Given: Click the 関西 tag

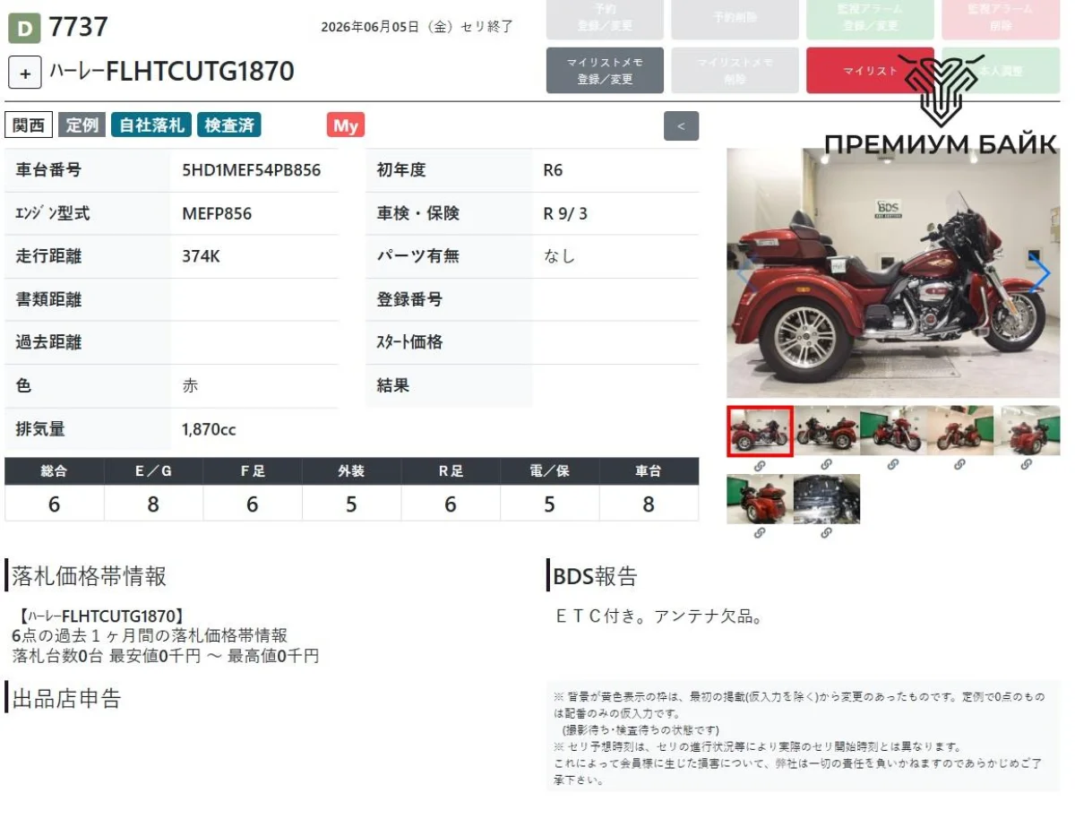Looking at the screenshot, I should pyautogui.click(x=29, y=125).
